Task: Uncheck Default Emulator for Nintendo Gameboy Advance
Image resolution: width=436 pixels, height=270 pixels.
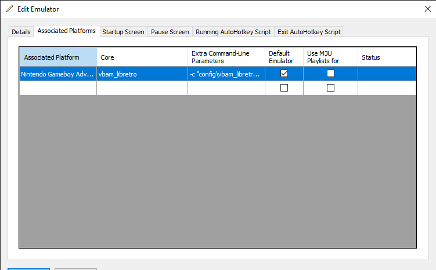Action: tap(284, 74)
